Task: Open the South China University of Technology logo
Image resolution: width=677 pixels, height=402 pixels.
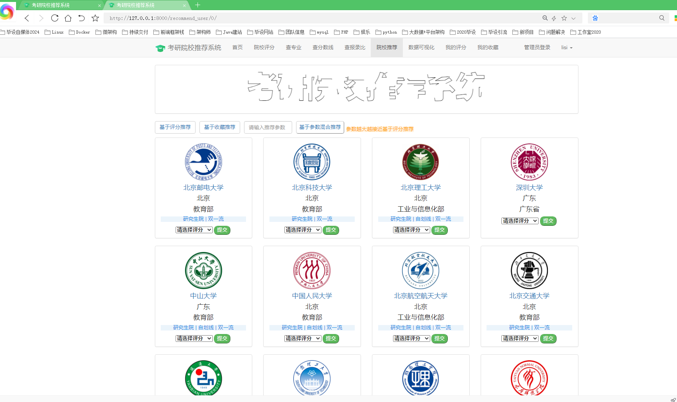Action: [x=312, y=378]
